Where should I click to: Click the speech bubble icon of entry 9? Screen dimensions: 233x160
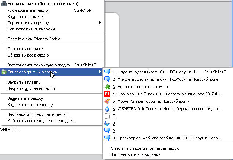click(x=107, y=131)
